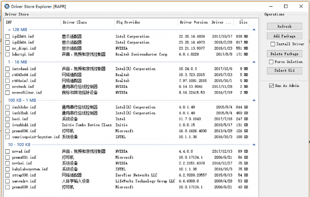Viewport: 310px width, 197px height.
Task: Check the heci.inf checkbox
Action: pos(8,119)
